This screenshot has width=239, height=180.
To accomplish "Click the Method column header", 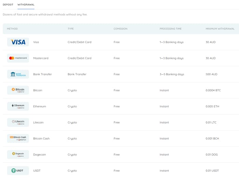I will [x=12, y=29].
